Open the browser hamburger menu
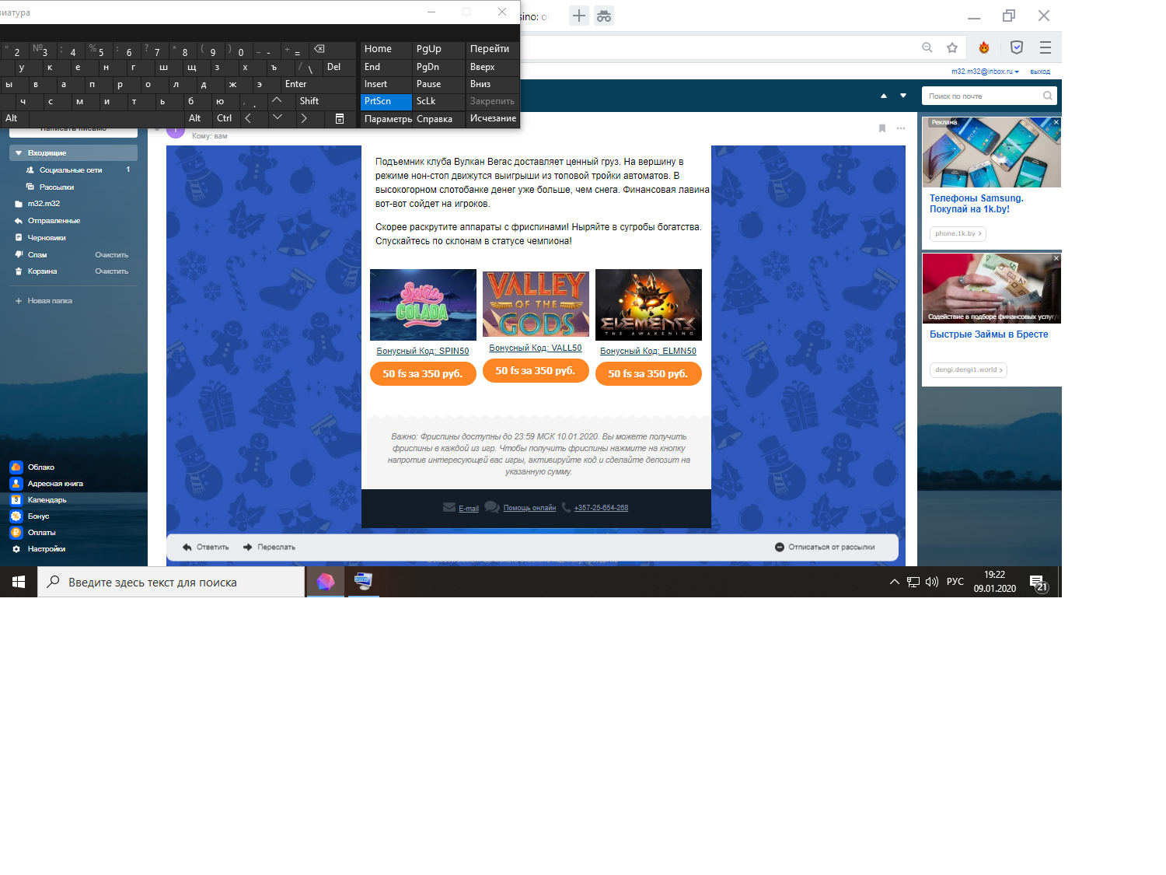The width and height of the screenshot is (1166, 875). pos(1046,47)
